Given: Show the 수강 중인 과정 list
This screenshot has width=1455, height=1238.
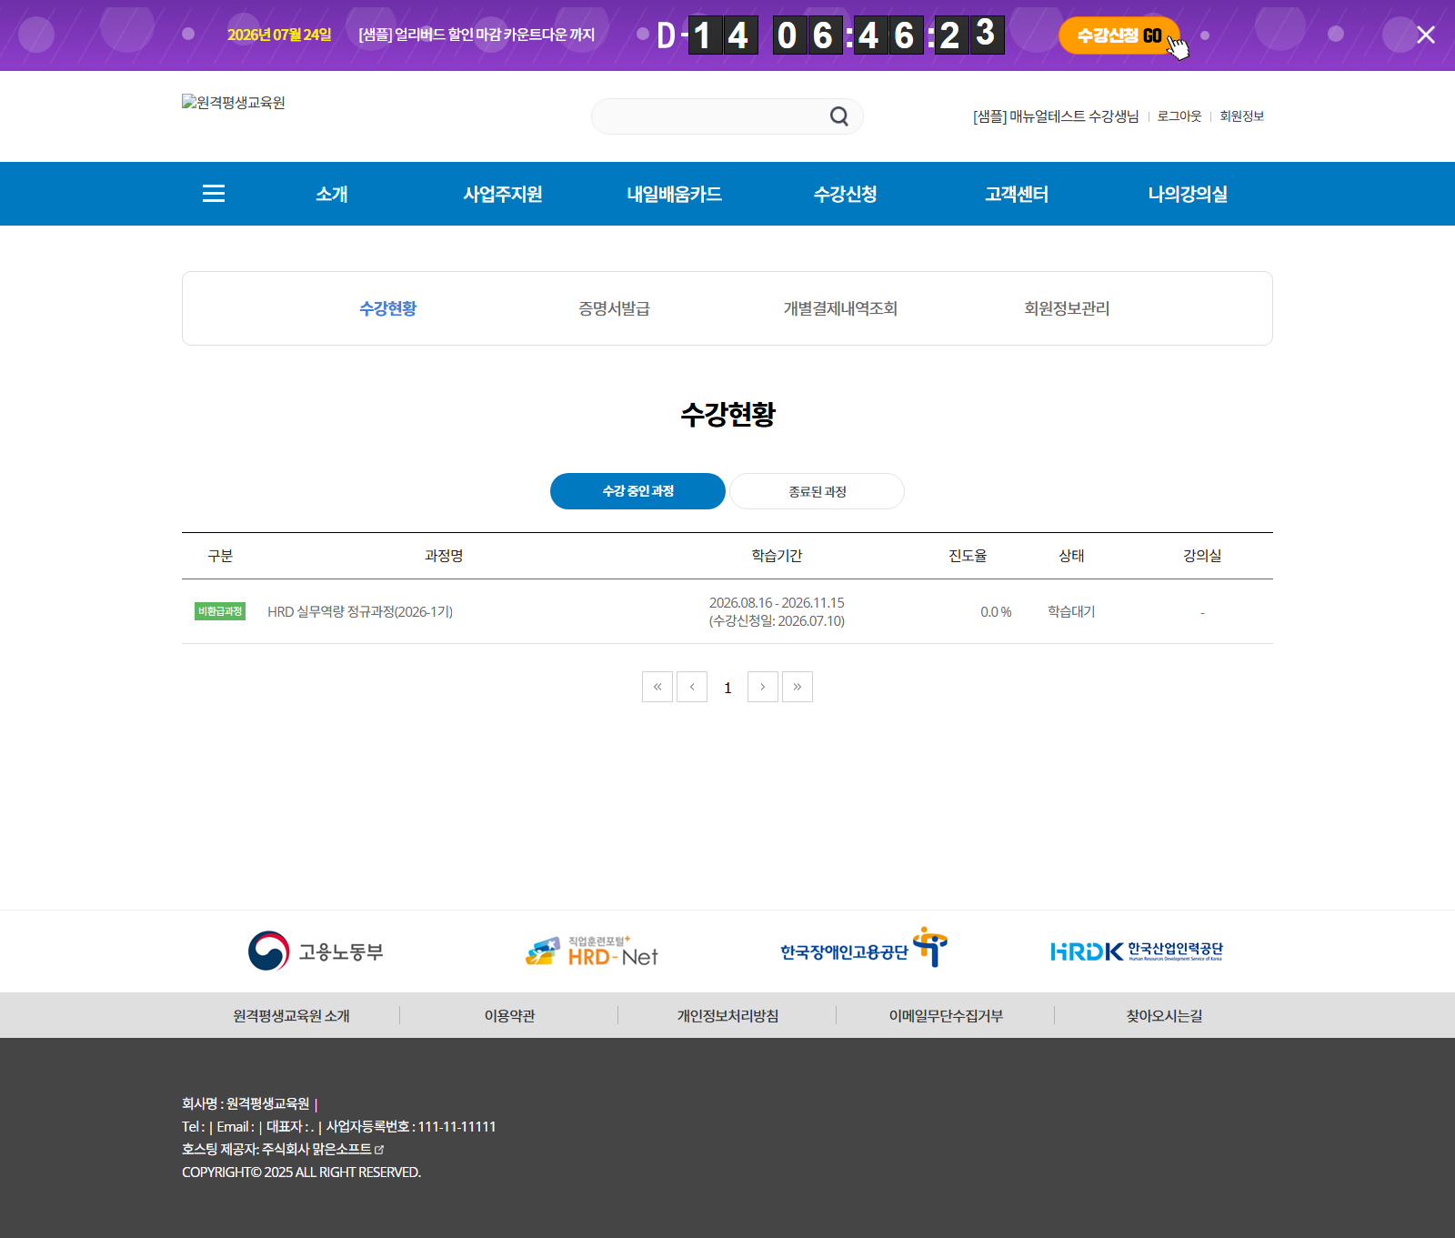Looking at the screenshot, I should tap(637, 491).
